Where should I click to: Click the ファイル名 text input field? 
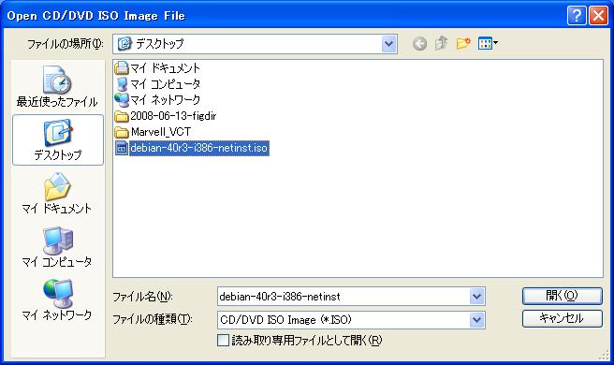pos(344,297)
